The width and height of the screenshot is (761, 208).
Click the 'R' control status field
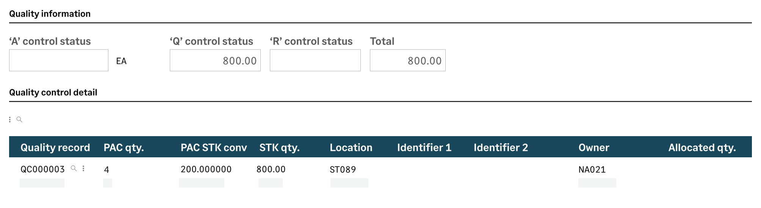tap(315, 60)
